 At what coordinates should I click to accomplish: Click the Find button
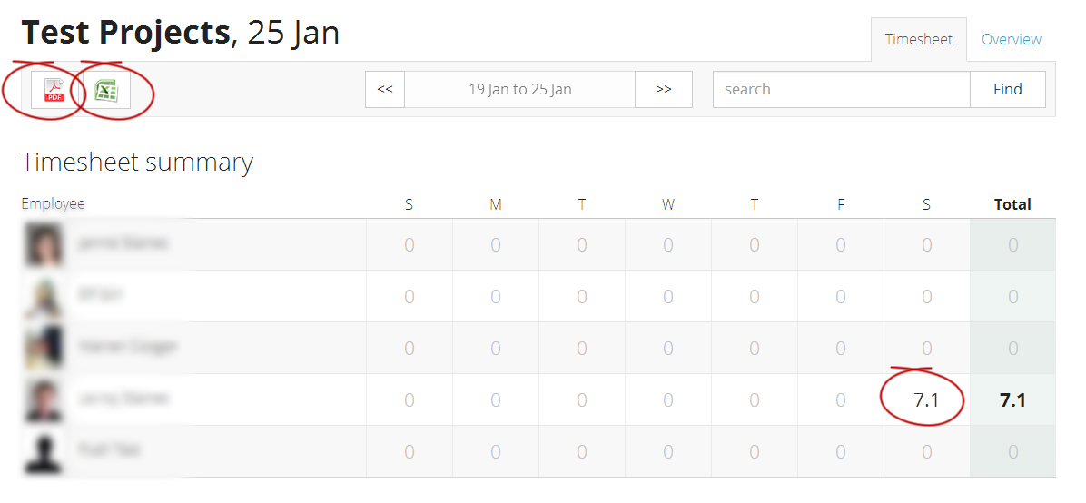(x=1008, y=89)
